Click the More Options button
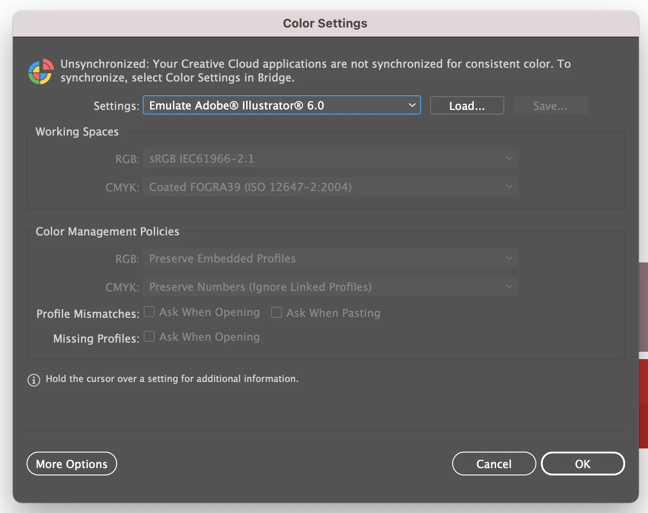Image resolution: width=648 pixels, height=513 pixels. pyautogui.click(x=72, y=464)
